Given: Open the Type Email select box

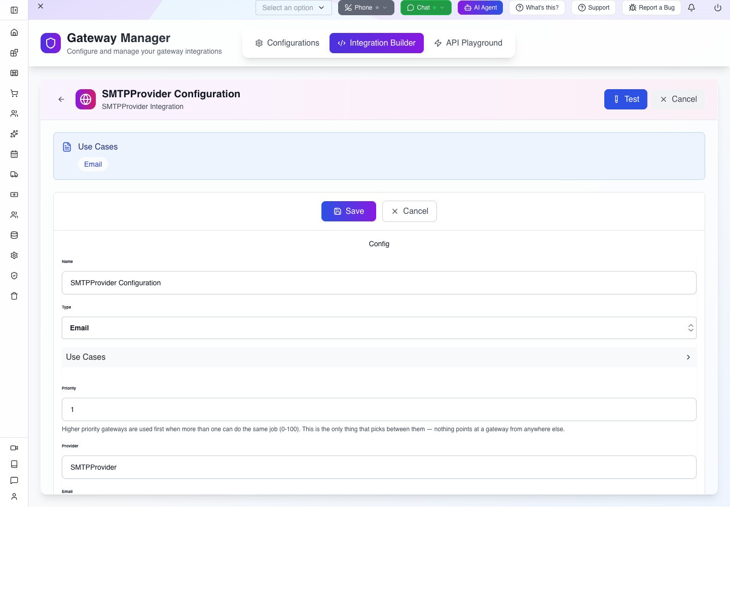Looking at the screenshot, I should click(x=379, y=328).
